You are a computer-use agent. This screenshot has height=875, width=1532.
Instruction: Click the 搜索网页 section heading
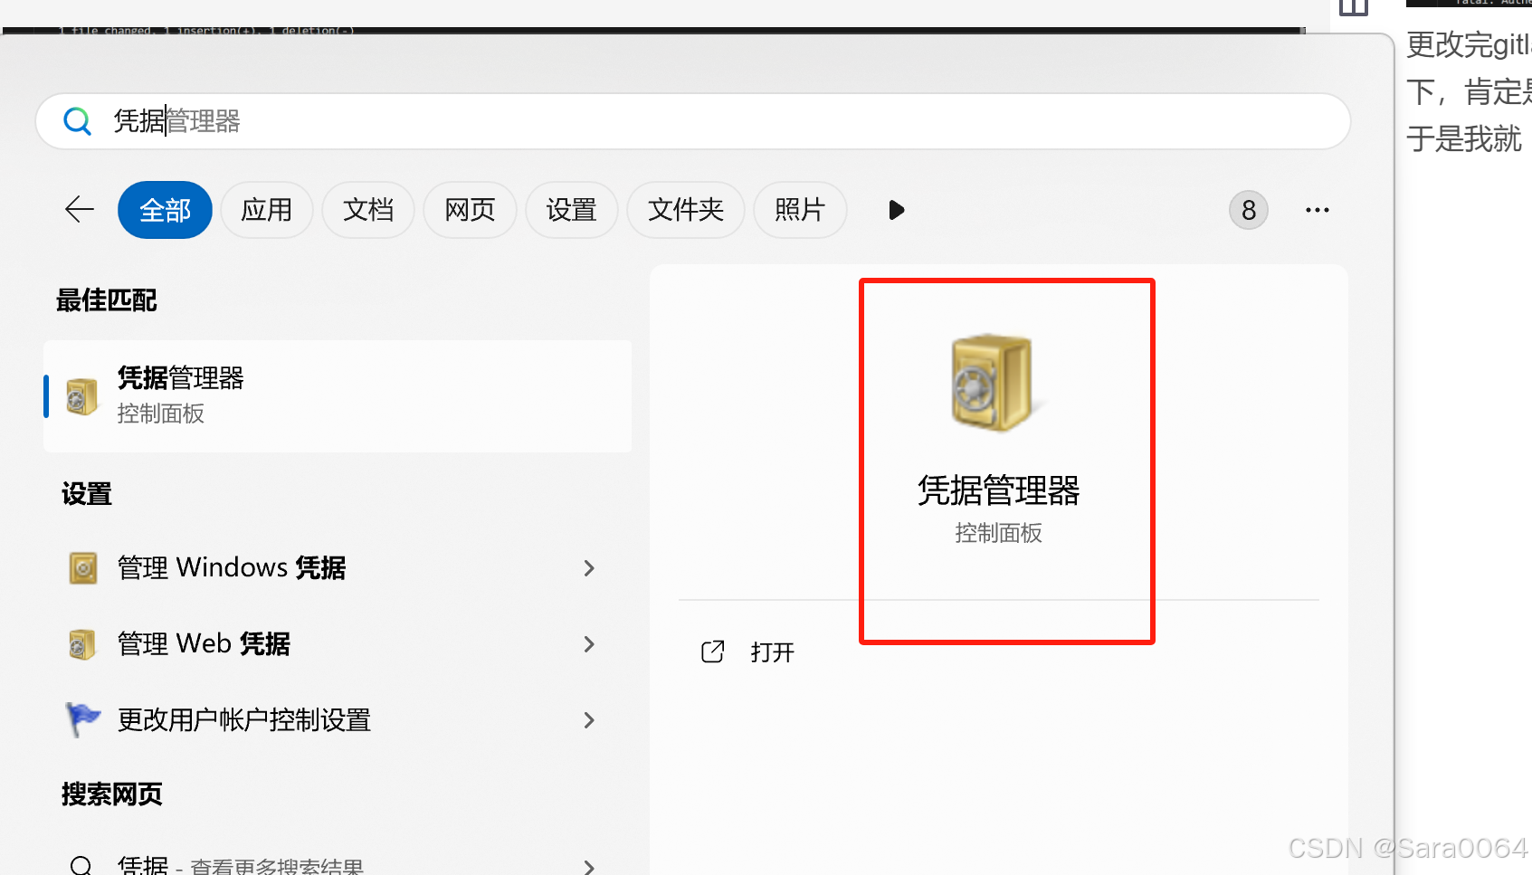[x=112, y=794]
